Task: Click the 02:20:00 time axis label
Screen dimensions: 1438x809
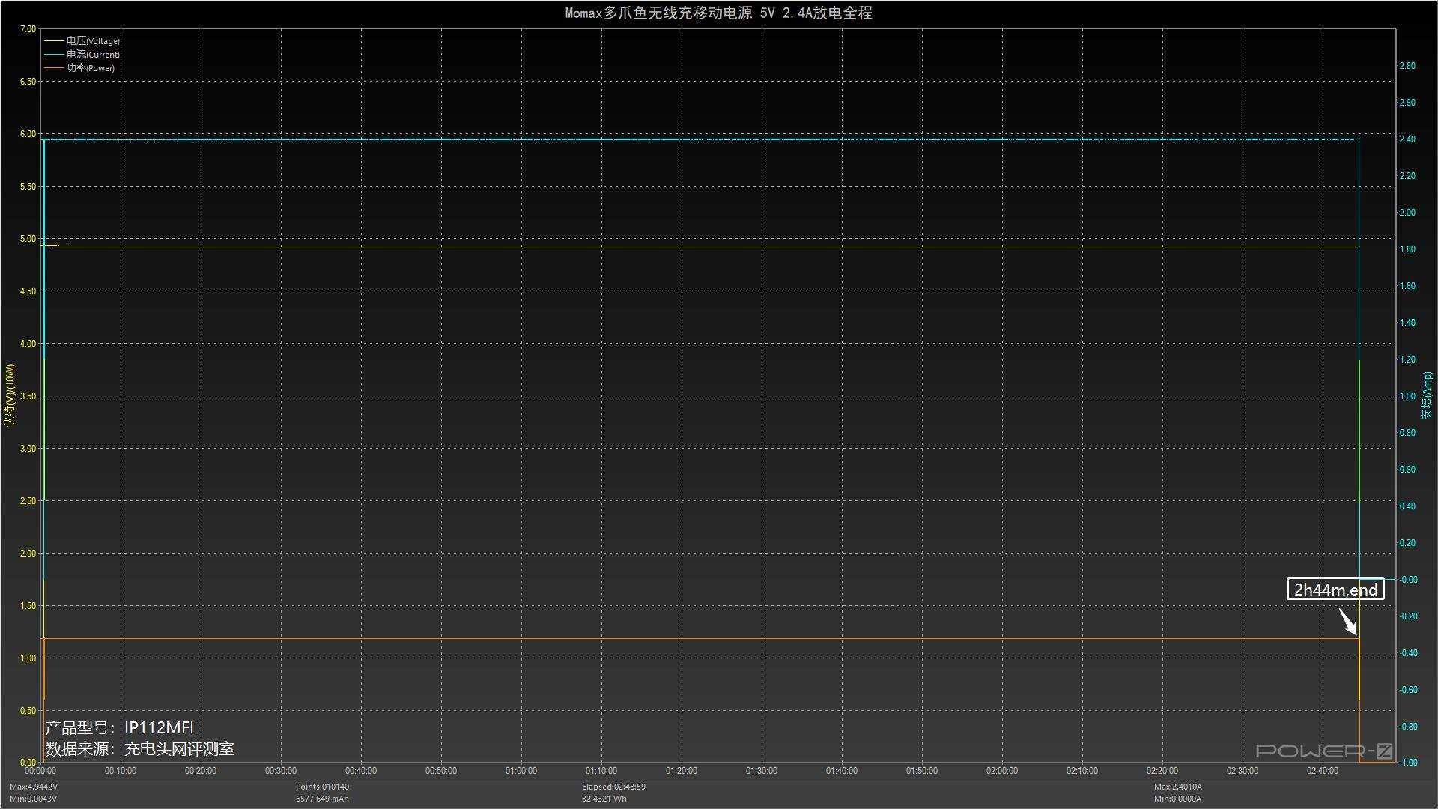Action: 1162,771
